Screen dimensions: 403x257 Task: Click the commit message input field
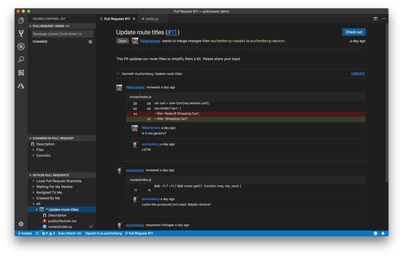(x=62, y=33)
